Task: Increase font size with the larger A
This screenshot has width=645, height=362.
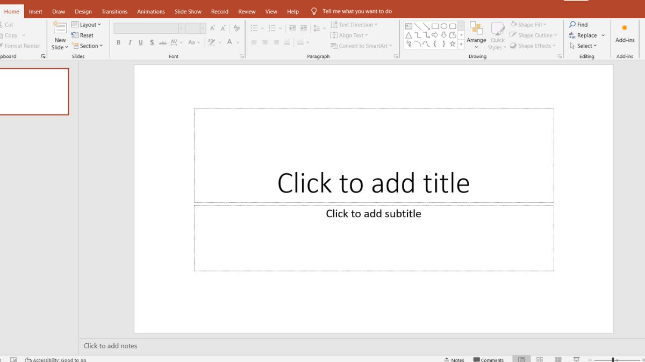Action: [213, 28]
